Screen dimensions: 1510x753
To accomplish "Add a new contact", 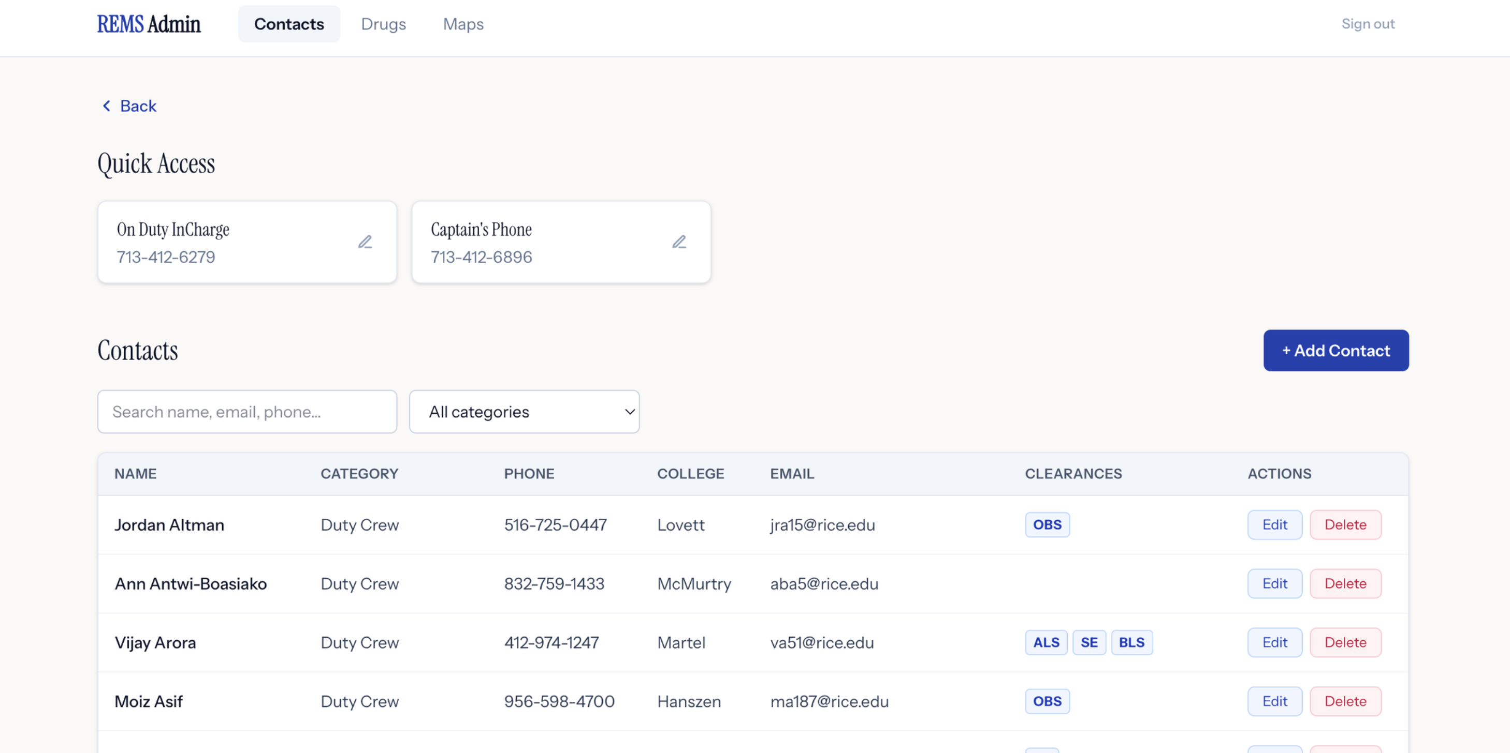I will click(x=1336, y=350).
